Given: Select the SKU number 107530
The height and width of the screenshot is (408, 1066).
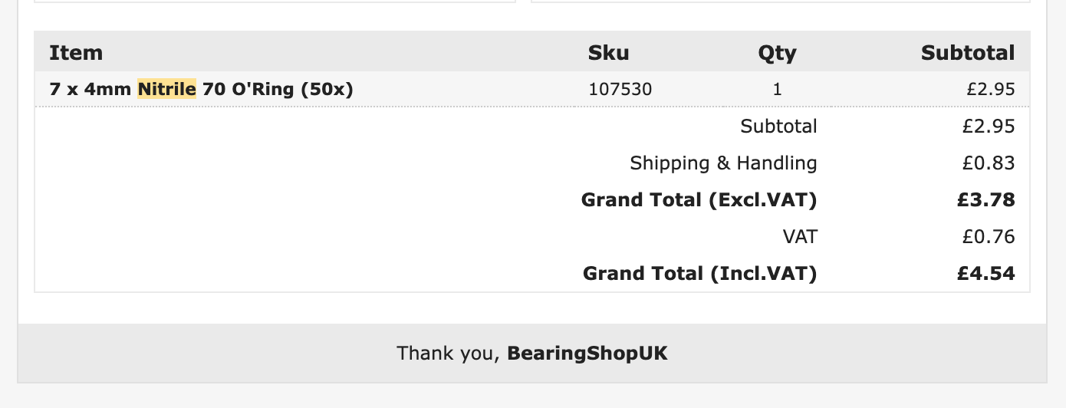Looking at the screenshot, I should coord(620,89).
